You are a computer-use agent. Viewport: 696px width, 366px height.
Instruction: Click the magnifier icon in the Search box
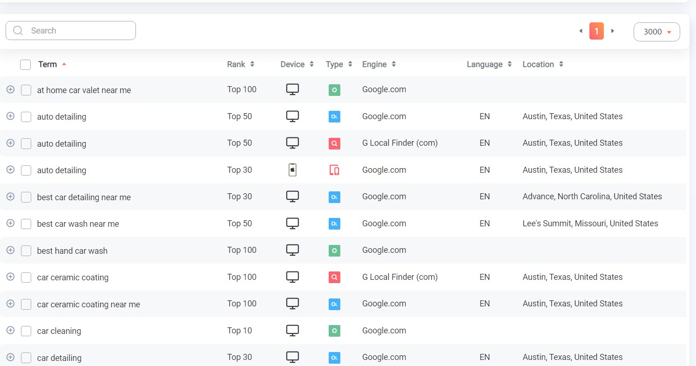coord(18,31)
